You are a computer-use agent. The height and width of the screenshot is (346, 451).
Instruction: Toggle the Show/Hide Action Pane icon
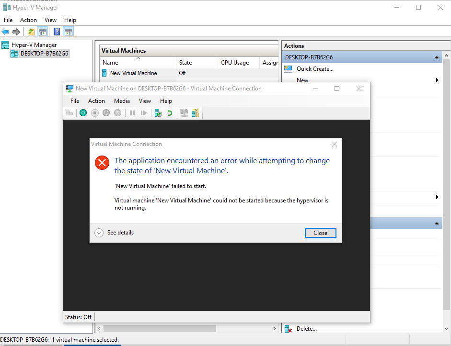pyautogui.click(x=69, y=32)
